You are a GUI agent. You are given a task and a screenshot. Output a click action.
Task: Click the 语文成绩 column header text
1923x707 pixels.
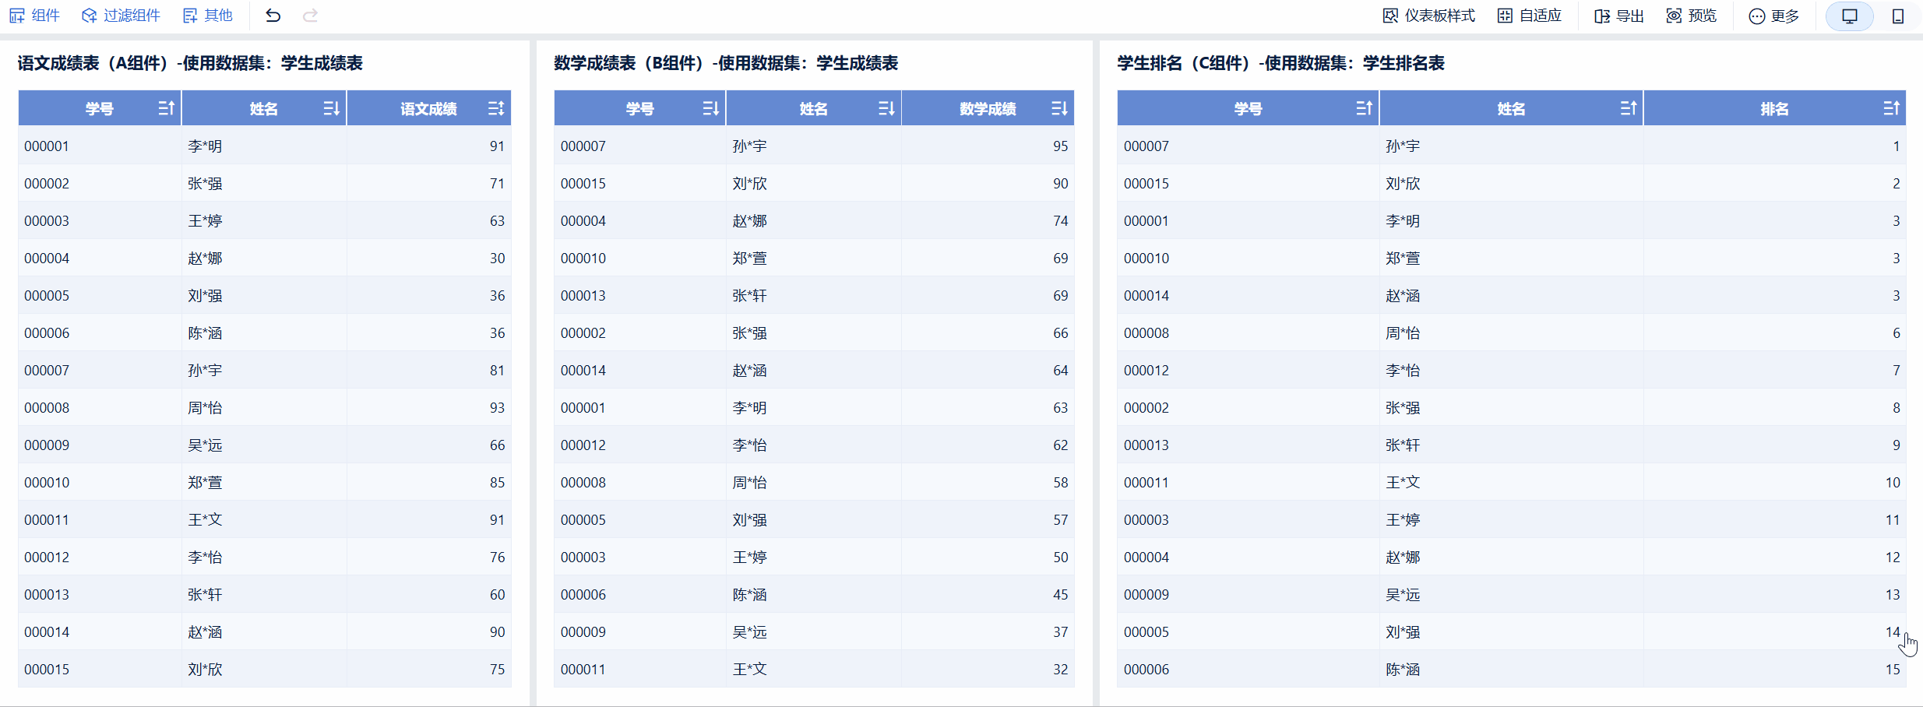click(428, 109)
